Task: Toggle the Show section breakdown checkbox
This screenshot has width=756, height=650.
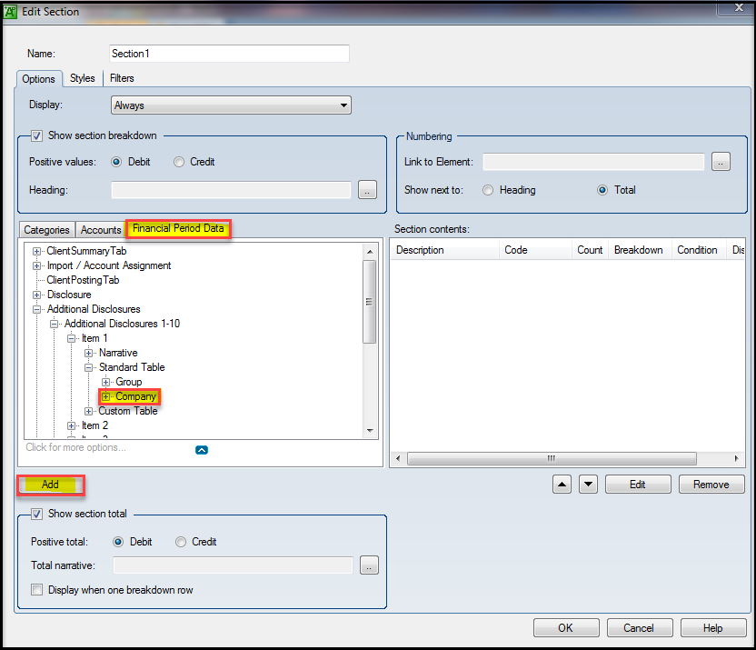Action: 37,135
